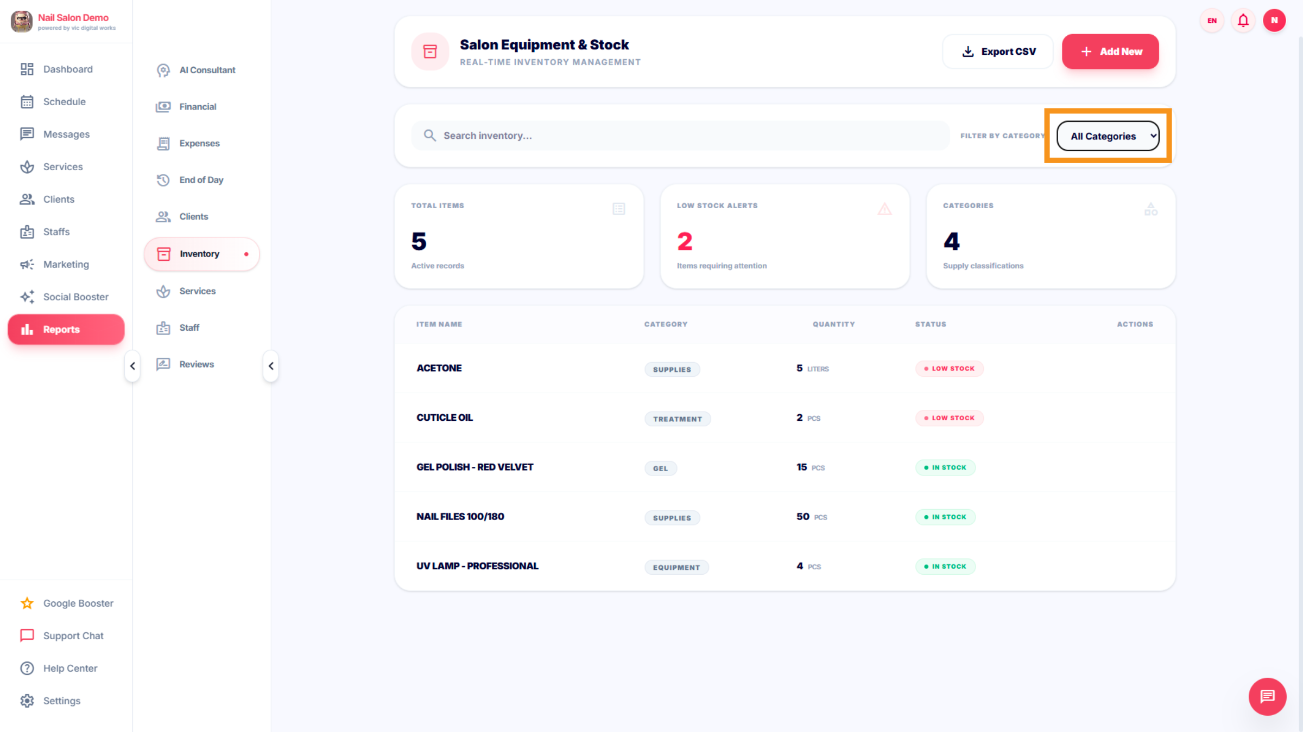
Task: Collapse the main sidebar with chevron
Action: coord(132,366)
